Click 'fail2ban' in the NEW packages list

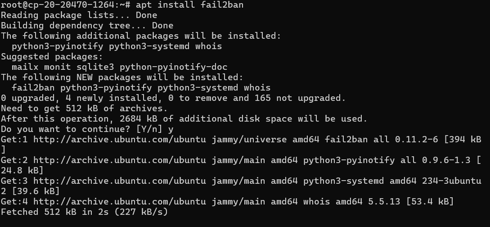33,88
